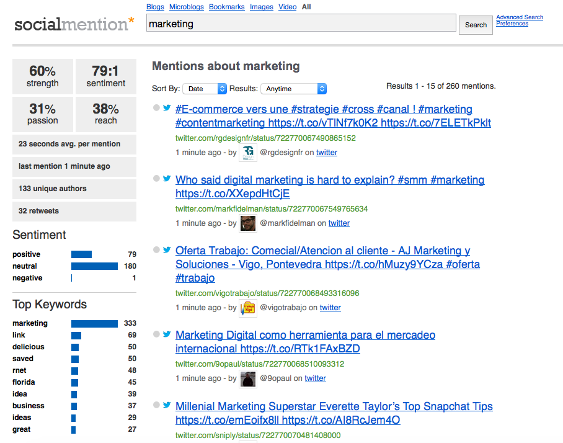Viewport: 563px width, 443px height.
Task: Open @9opaul avatar image
Action: point(248,378)
